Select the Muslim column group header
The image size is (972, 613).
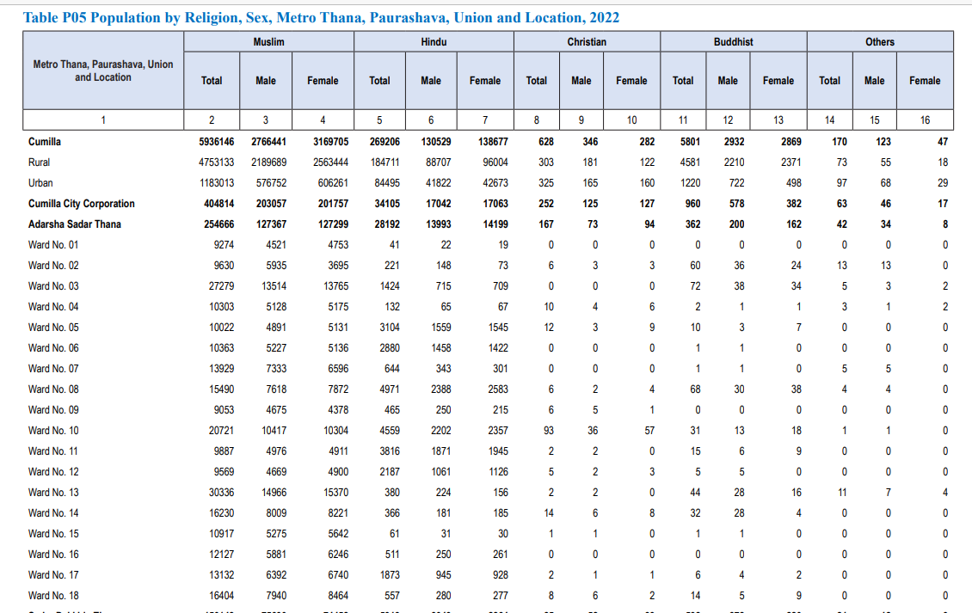(x=268, y=42)
